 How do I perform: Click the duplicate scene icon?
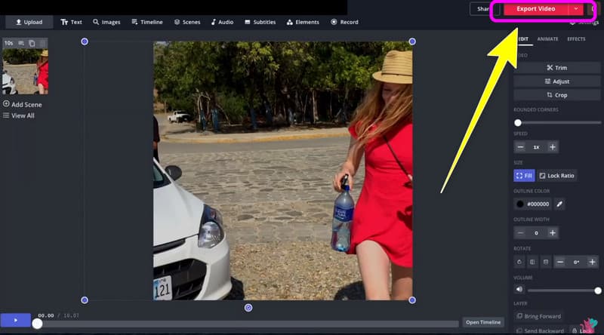coord(32,44)
